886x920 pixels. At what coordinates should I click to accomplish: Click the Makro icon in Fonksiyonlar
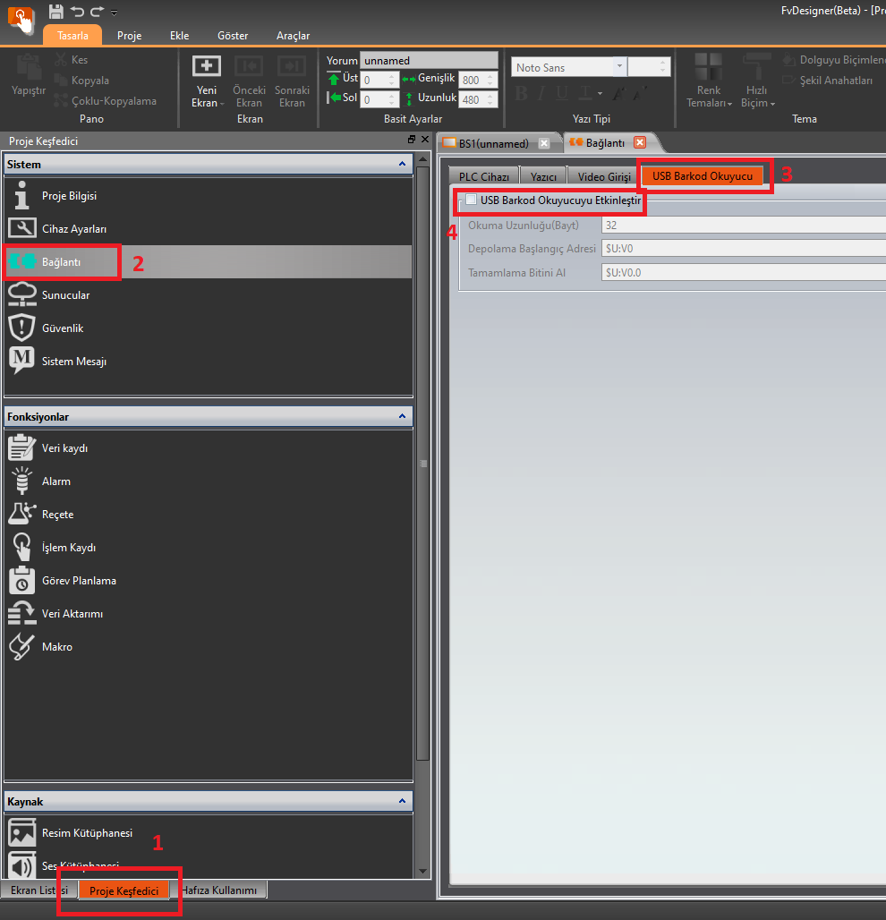pos(21,647)
